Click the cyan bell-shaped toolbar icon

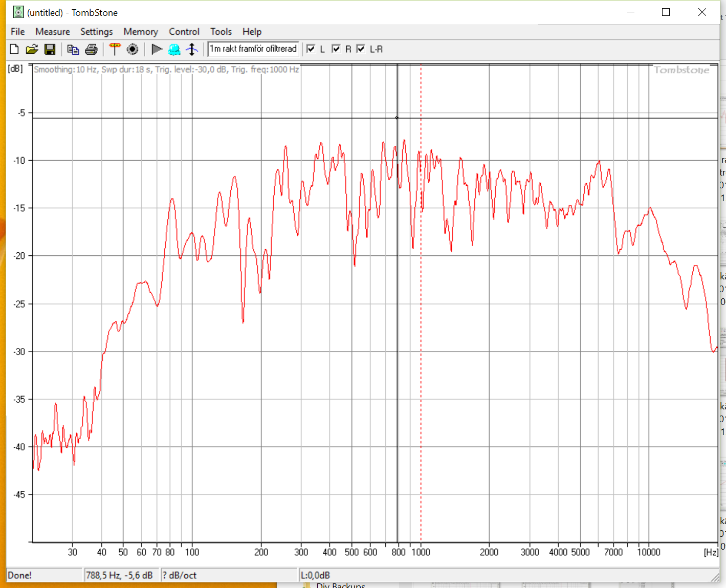coord(174,49)
